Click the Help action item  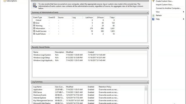[158, 19]
